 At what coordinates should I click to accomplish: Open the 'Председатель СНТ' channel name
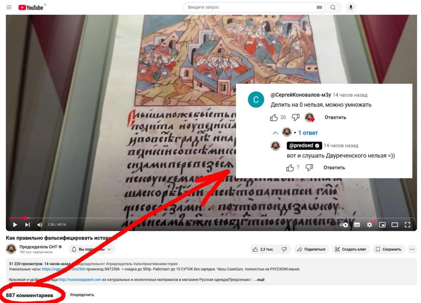pos(38,247)
